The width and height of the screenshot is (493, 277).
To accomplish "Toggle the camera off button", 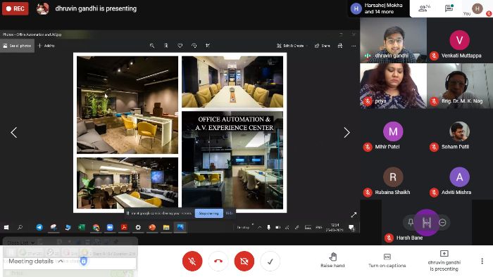I will point(244,261).
